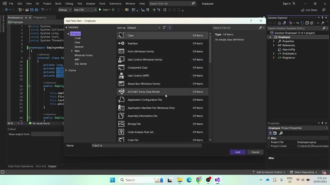Click the Start debugging button
The image size is (330, 185).
click(x=104, y=10)
